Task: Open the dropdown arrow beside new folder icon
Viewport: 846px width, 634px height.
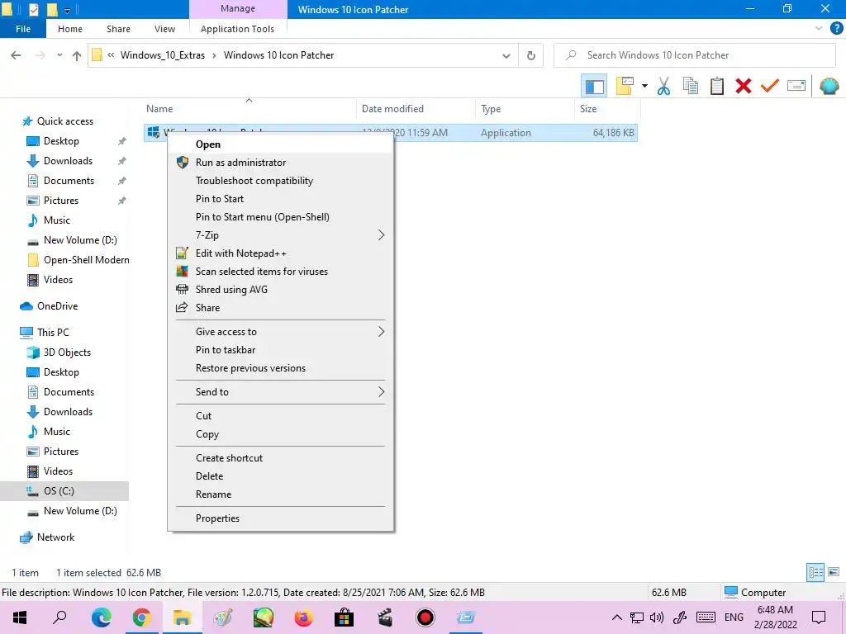Action: [x=644, y=86]
